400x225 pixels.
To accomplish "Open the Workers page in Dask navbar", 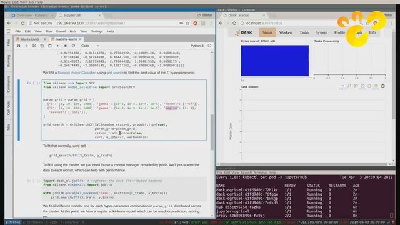I will click(x=286, y=32).
